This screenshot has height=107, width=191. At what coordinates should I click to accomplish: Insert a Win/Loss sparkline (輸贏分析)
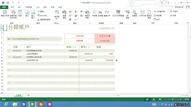coord(107,13)
